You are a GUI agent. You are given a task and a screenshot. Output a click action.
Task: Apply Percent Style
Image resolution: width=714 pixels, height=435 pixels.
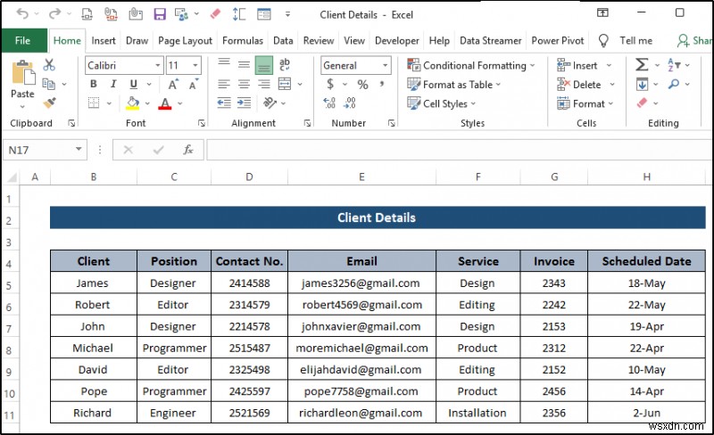click(362, 84)
